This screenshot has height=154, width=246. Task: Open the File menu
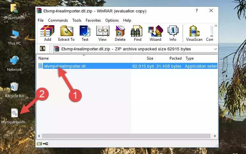pyautogui.click(x=41, y=20)
